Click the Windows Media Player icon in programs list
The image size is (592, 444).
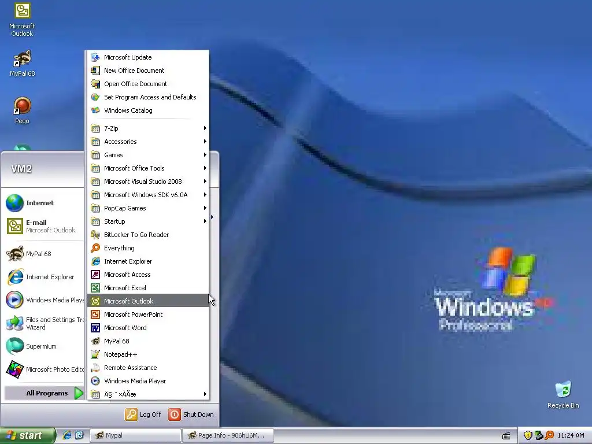(95, 381)
